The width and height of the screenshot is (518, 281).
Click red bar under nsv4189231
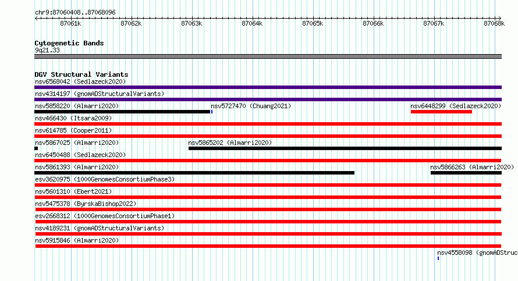point(268,234)
